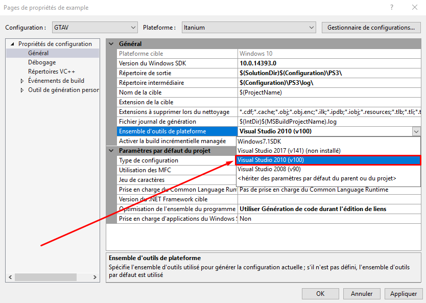The height and width of the screenshot is (303, 426).
Task: Select the Événements de build tree item
Action: click(x=56, y=81)
